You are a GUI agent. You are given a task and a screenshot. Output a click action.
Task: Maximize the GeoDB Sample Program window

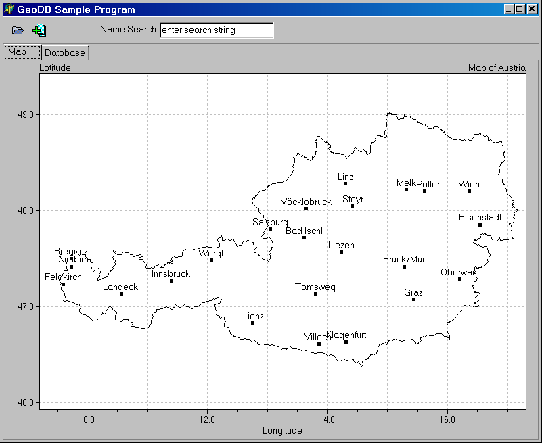pyautogui.click(x=520, y=9)
